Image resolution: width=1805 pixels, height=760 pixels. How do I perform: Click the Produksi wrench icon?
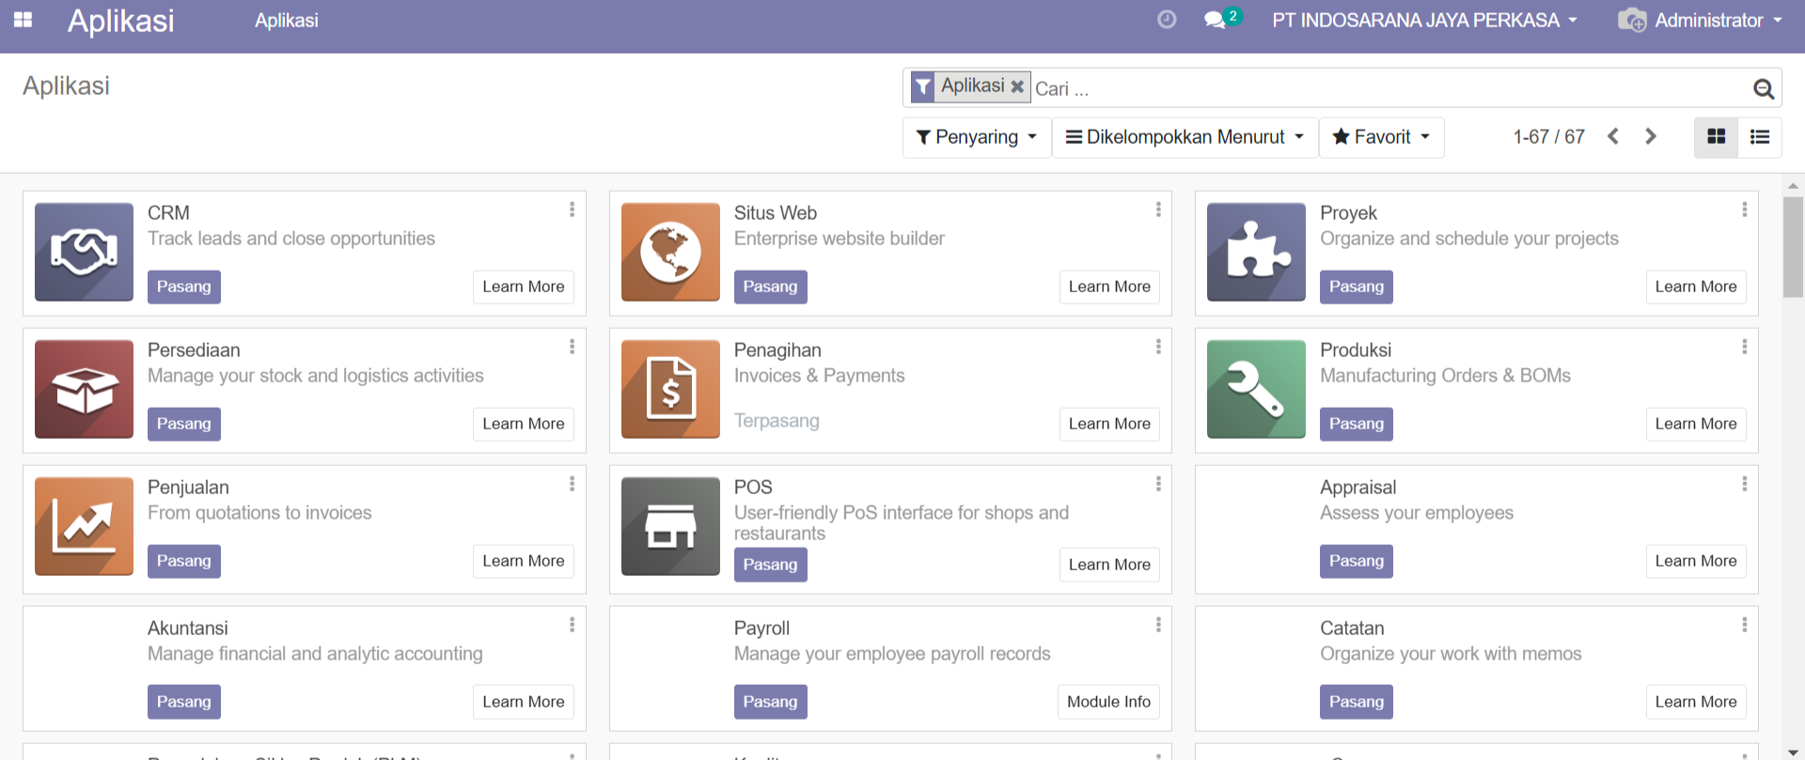tap(1256, 389)
